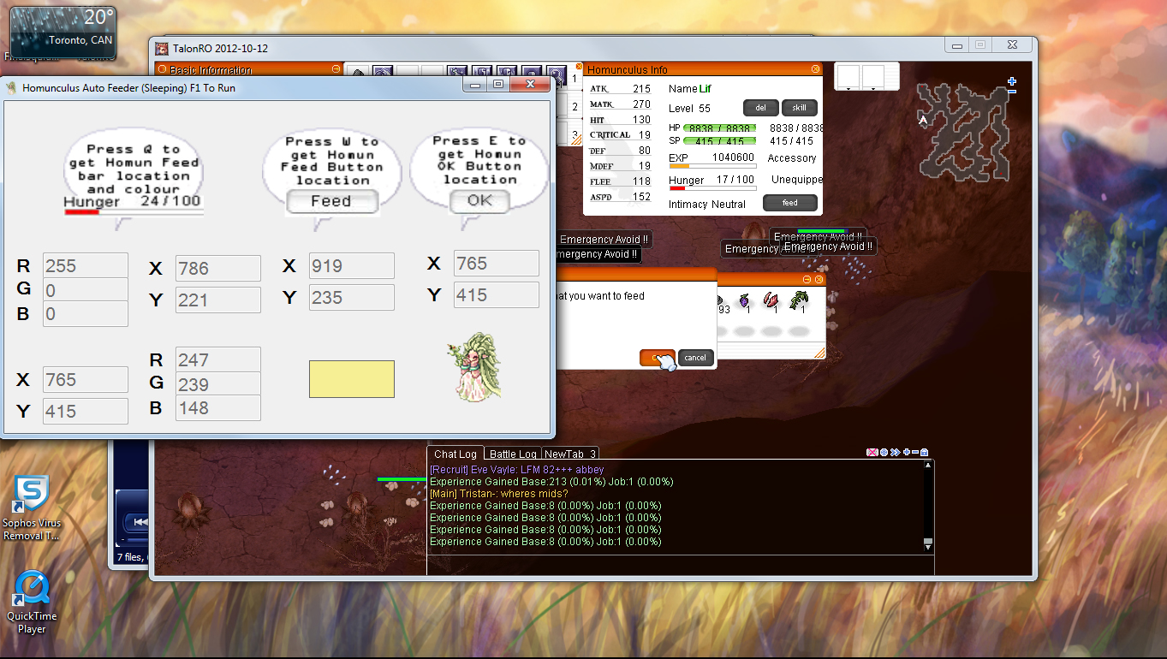
Task: Close the Homunculus Info window
Action: [x=815, y=69]
